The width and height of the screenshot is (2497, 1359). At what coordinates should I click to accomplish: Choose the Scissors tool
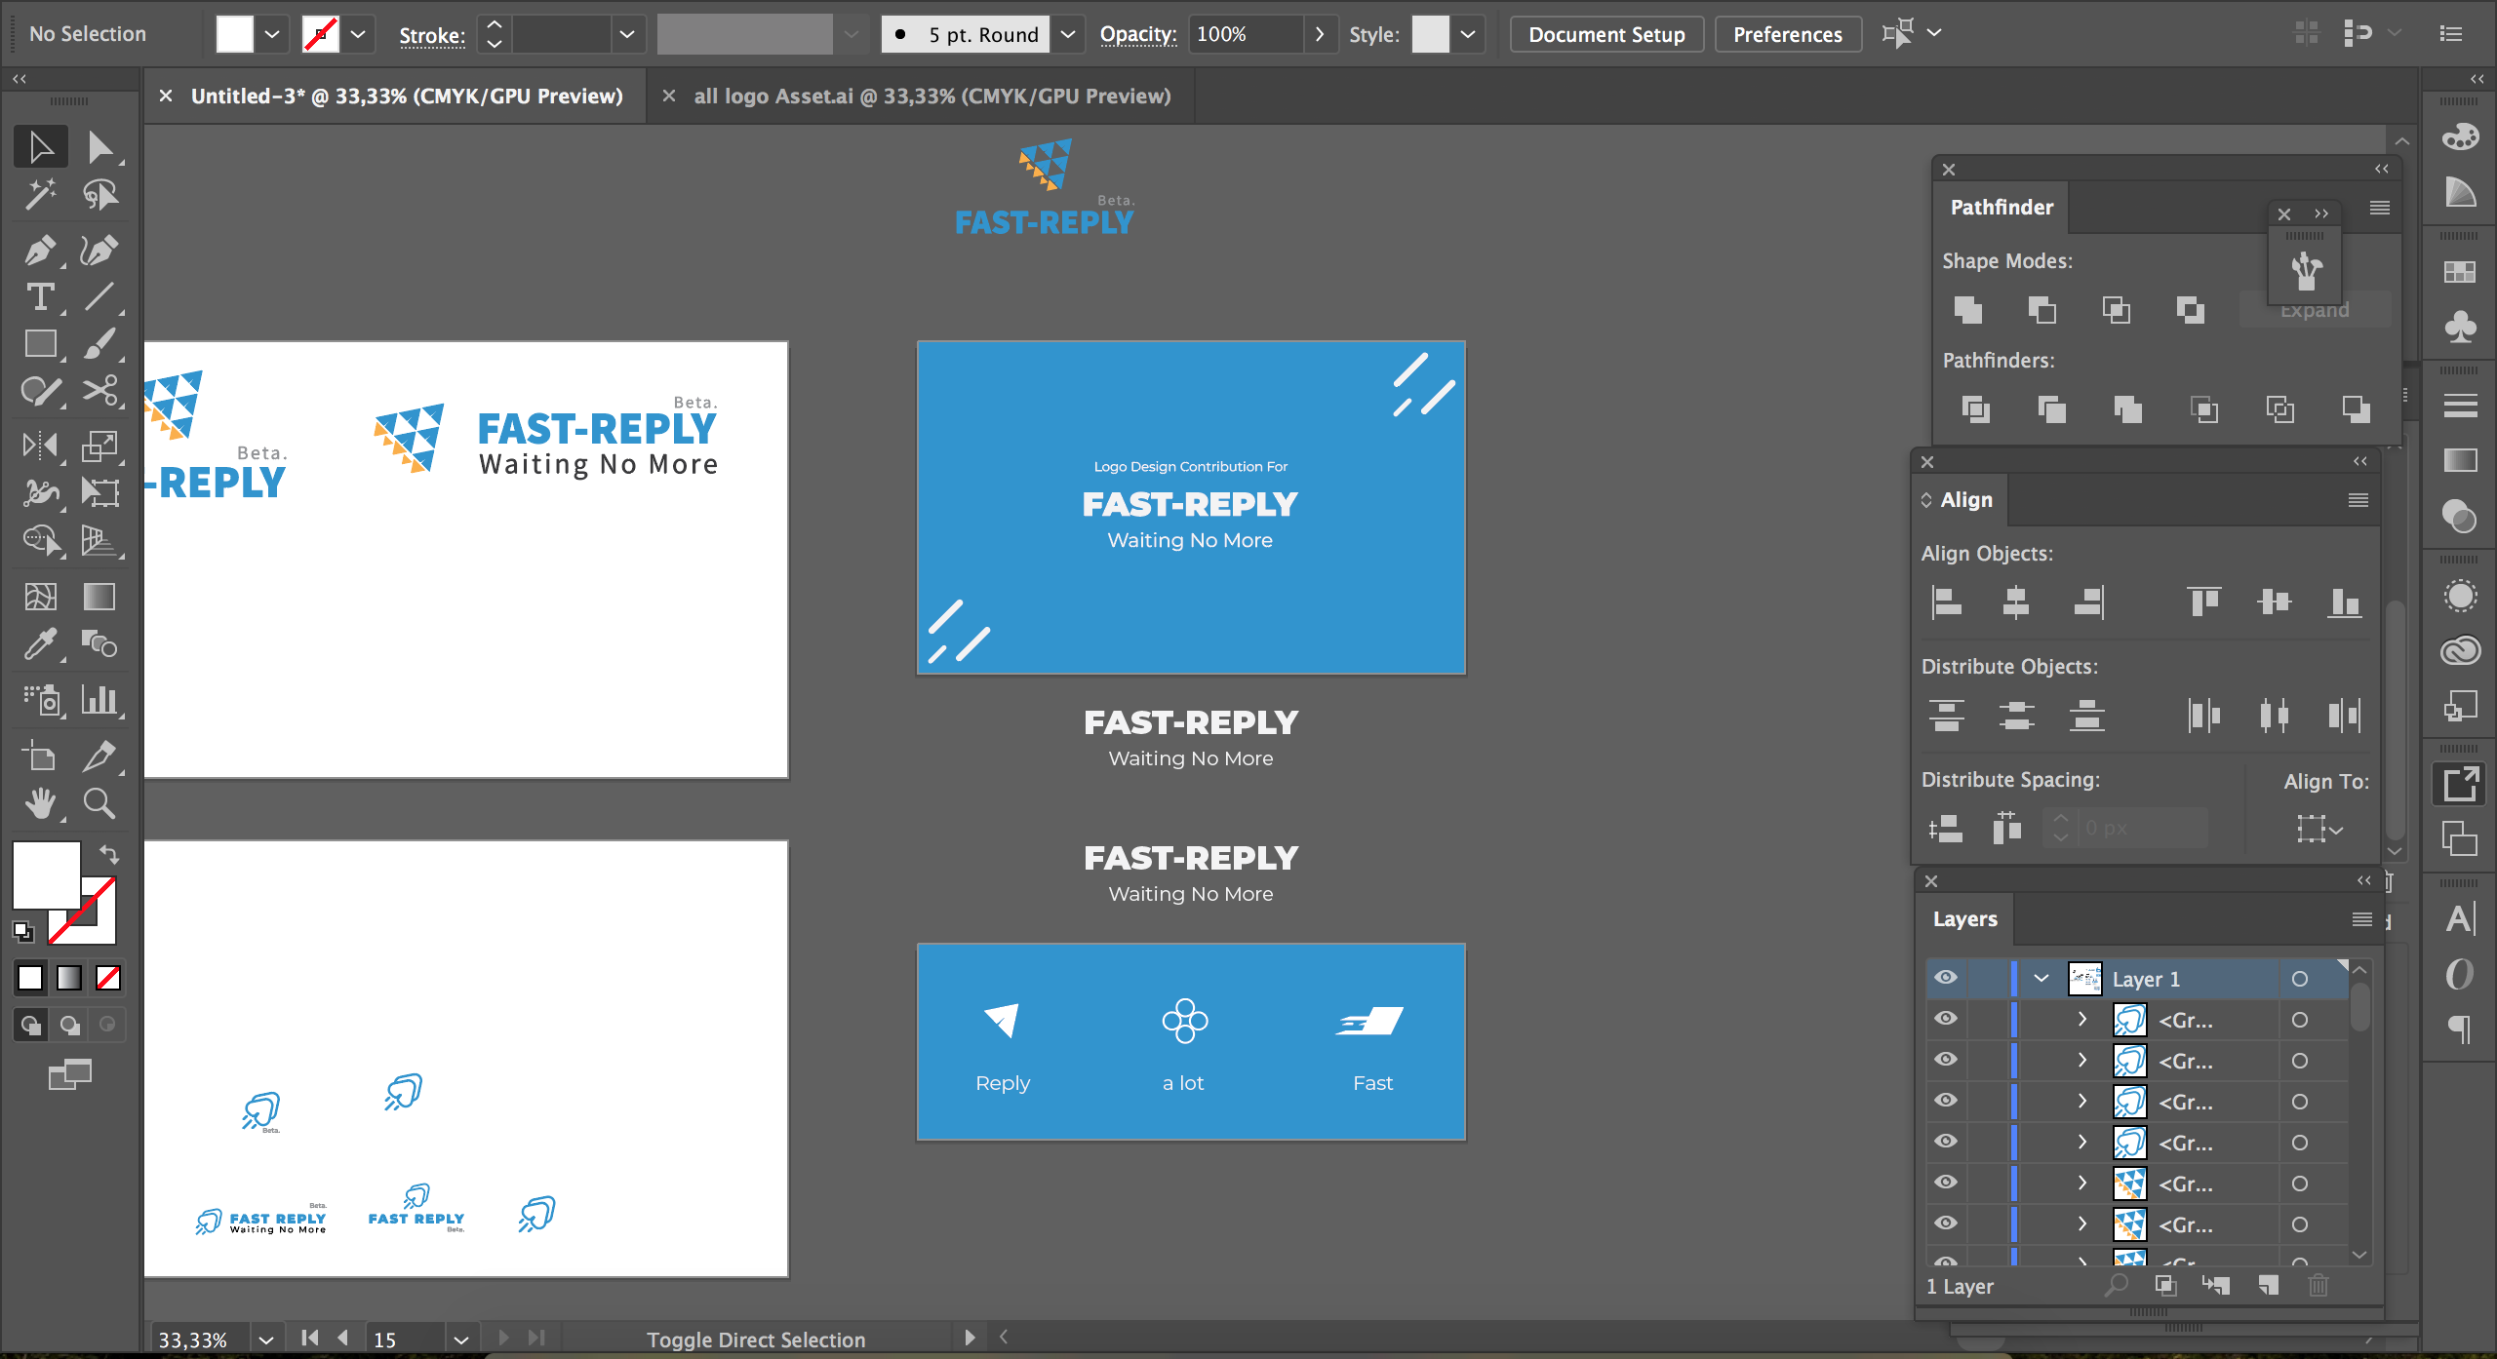click(99, 391)
